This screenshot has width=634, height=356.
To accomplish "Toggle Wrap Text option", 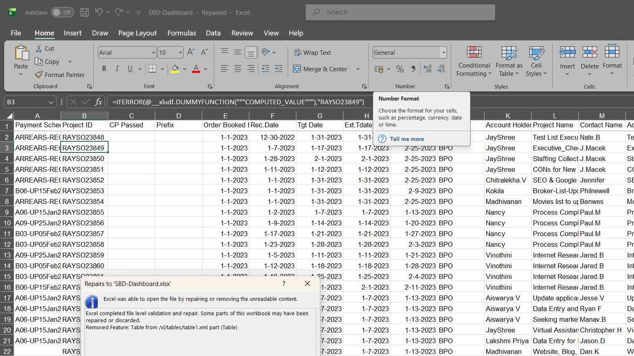I will [312, 52].
